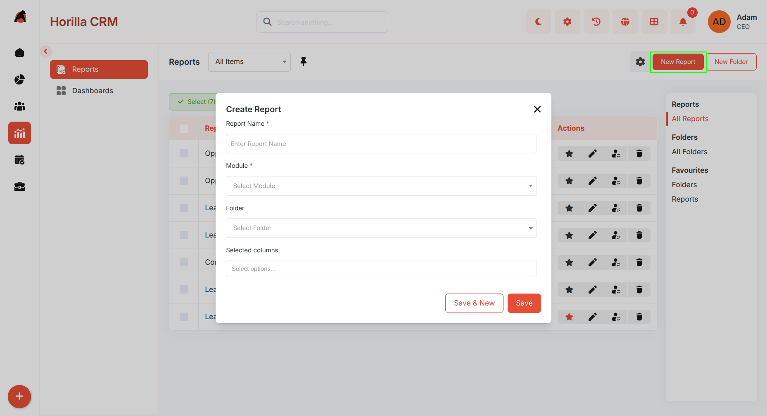Viewport: 767px width, 416px height.
Task: Open the Select Module dropdown
Action: coord(381,186)
